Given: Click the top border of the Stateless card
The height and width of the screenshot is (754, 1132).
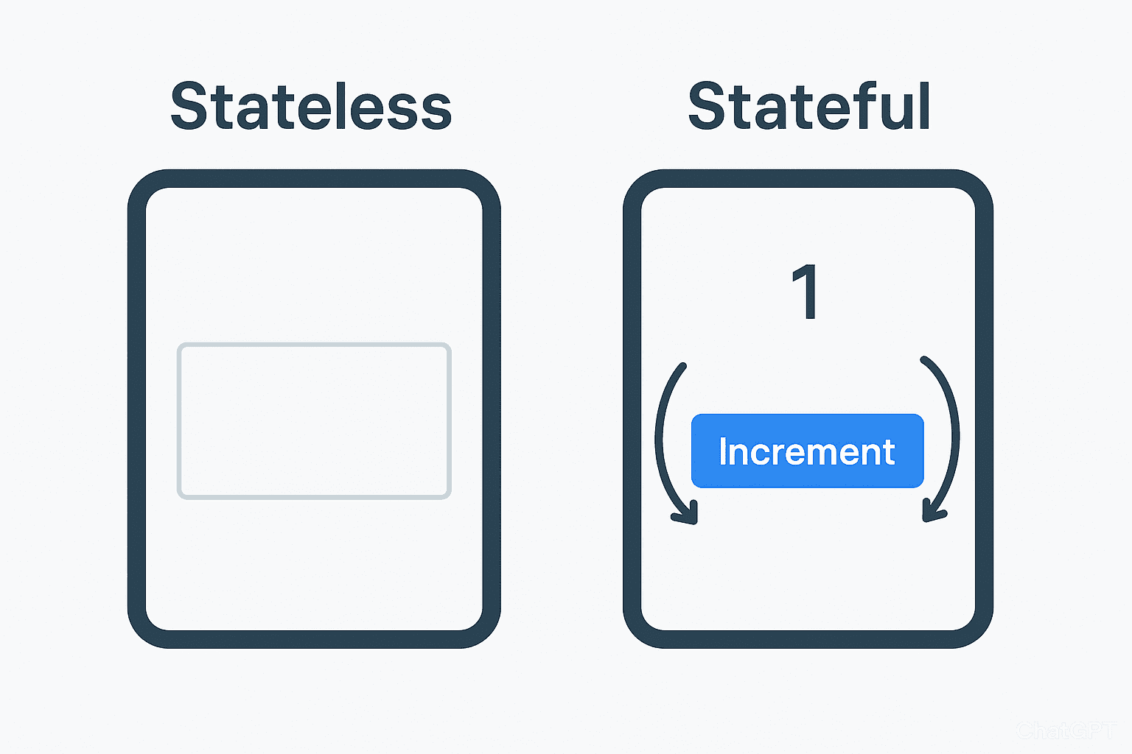Looking at the screenshot, I should (314, 179).
